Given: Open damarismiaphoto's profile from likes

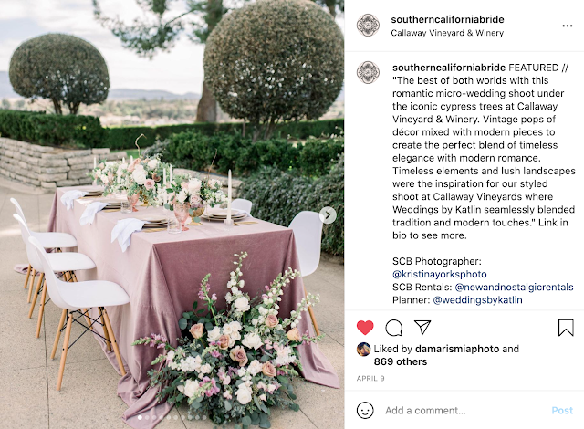Looking at the screenshot, I should 457,349.
